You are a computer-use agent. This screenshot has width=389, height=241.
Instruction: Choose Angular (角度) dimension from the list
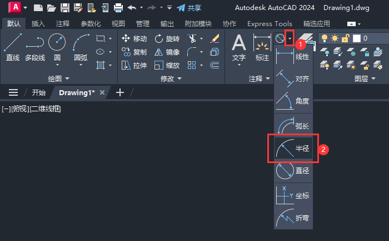293,101
